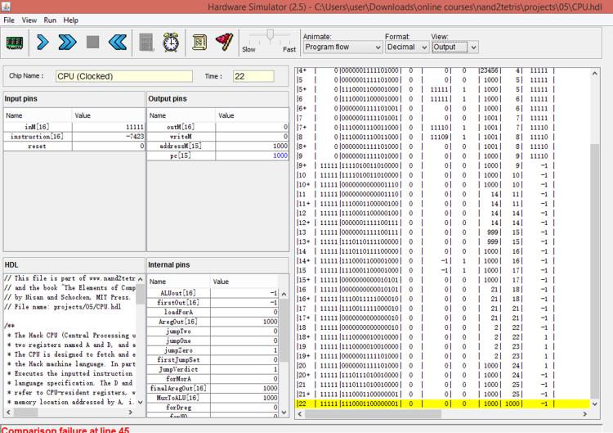
Task: Click the Tick Tock clock icon
Action: tap(172, 42)
